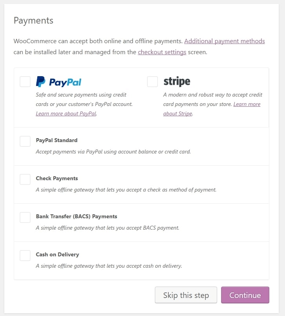The image size is (285, 316).
Task: Enable Cash on Delivery option
Action: pyautogui.click(x=25, y=255)
